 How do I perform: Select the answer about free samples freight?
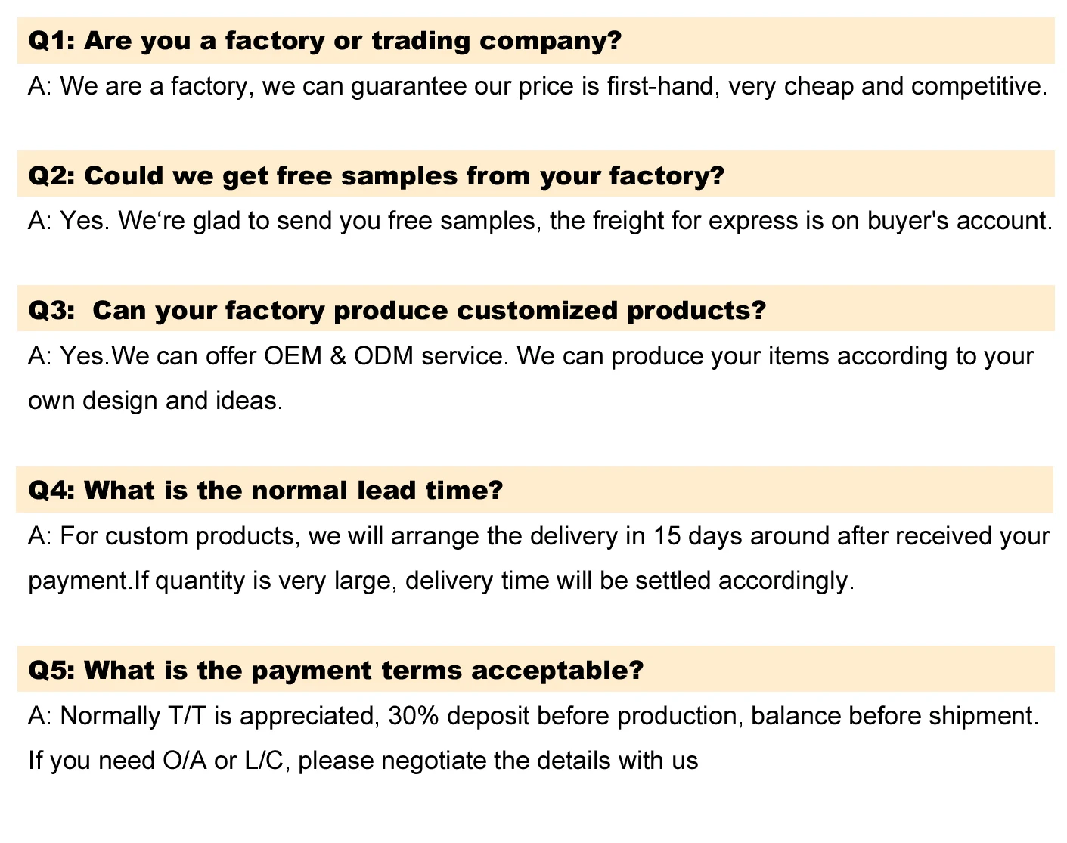(540, 221)
